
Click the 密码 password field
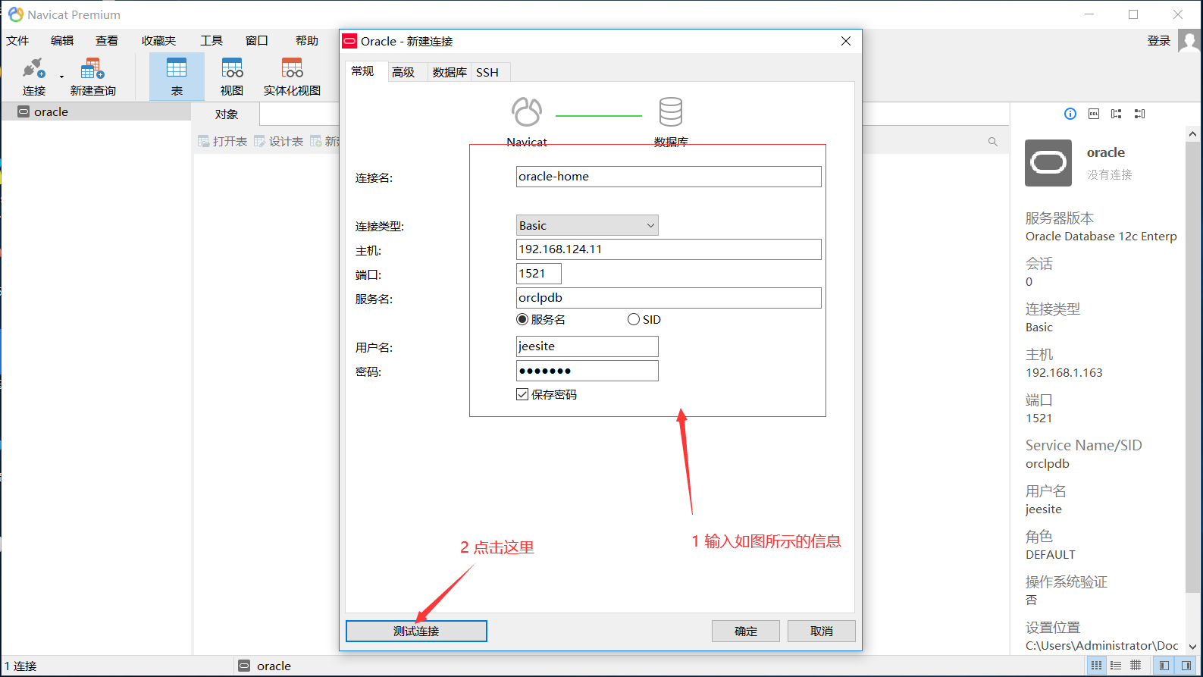click(587, 371)
